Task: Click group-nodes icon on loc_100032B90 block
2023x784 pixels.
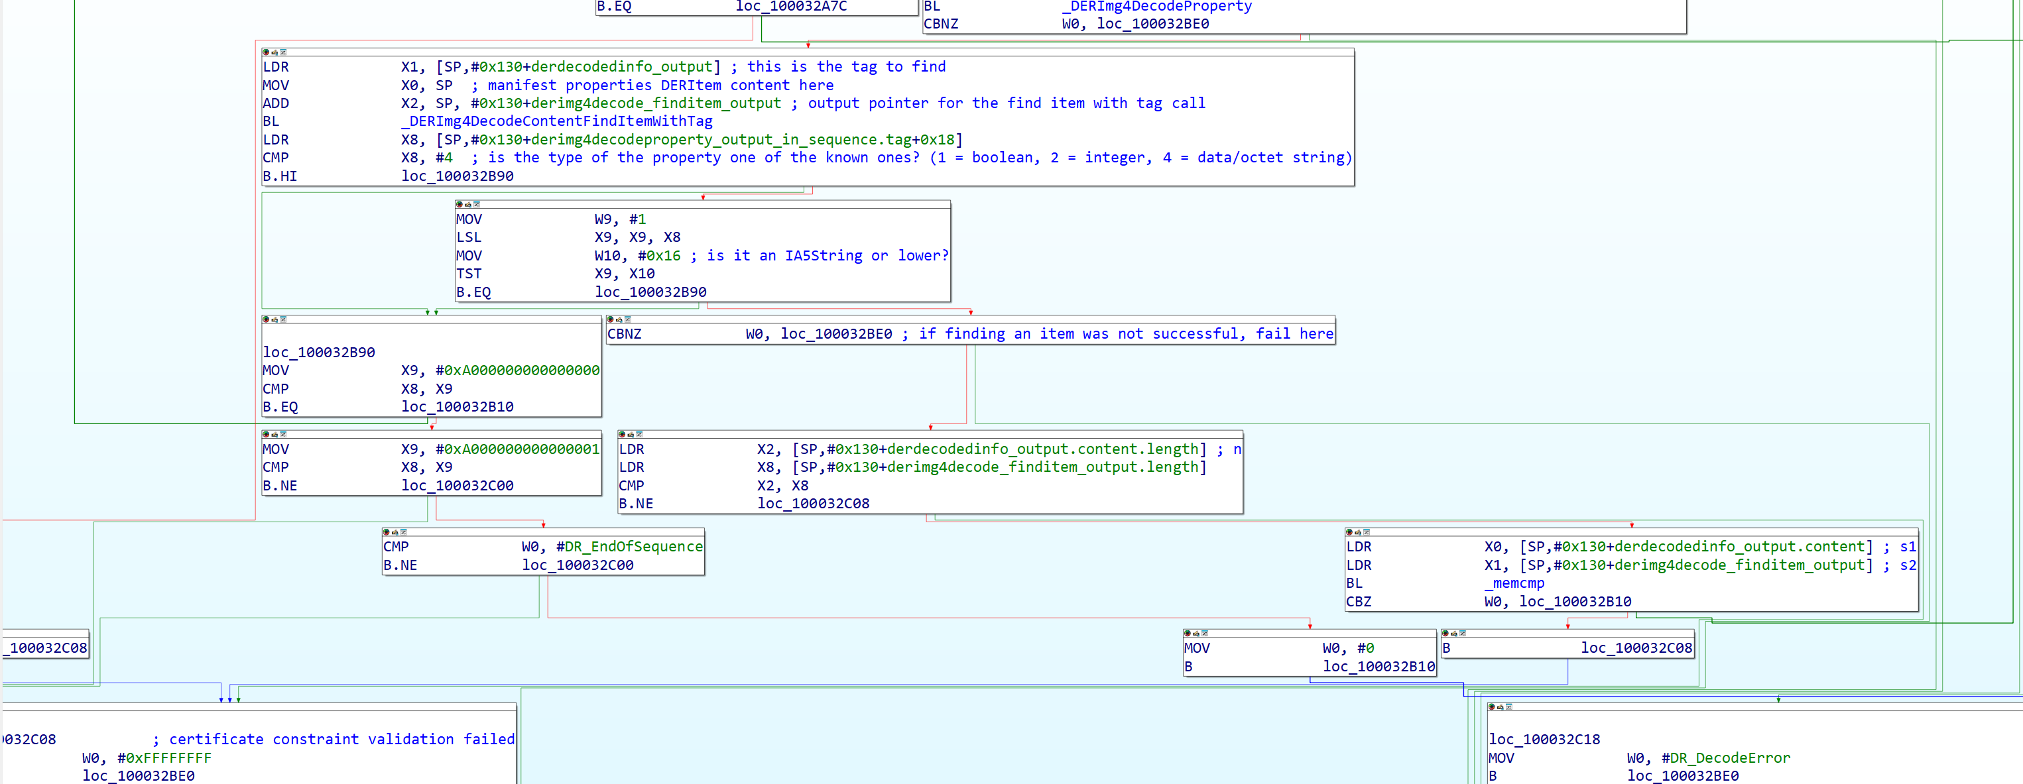Action: coord(284,319)
